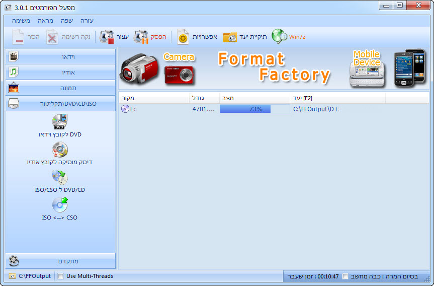Maximize the Format Factory window

tap(400, 5)
